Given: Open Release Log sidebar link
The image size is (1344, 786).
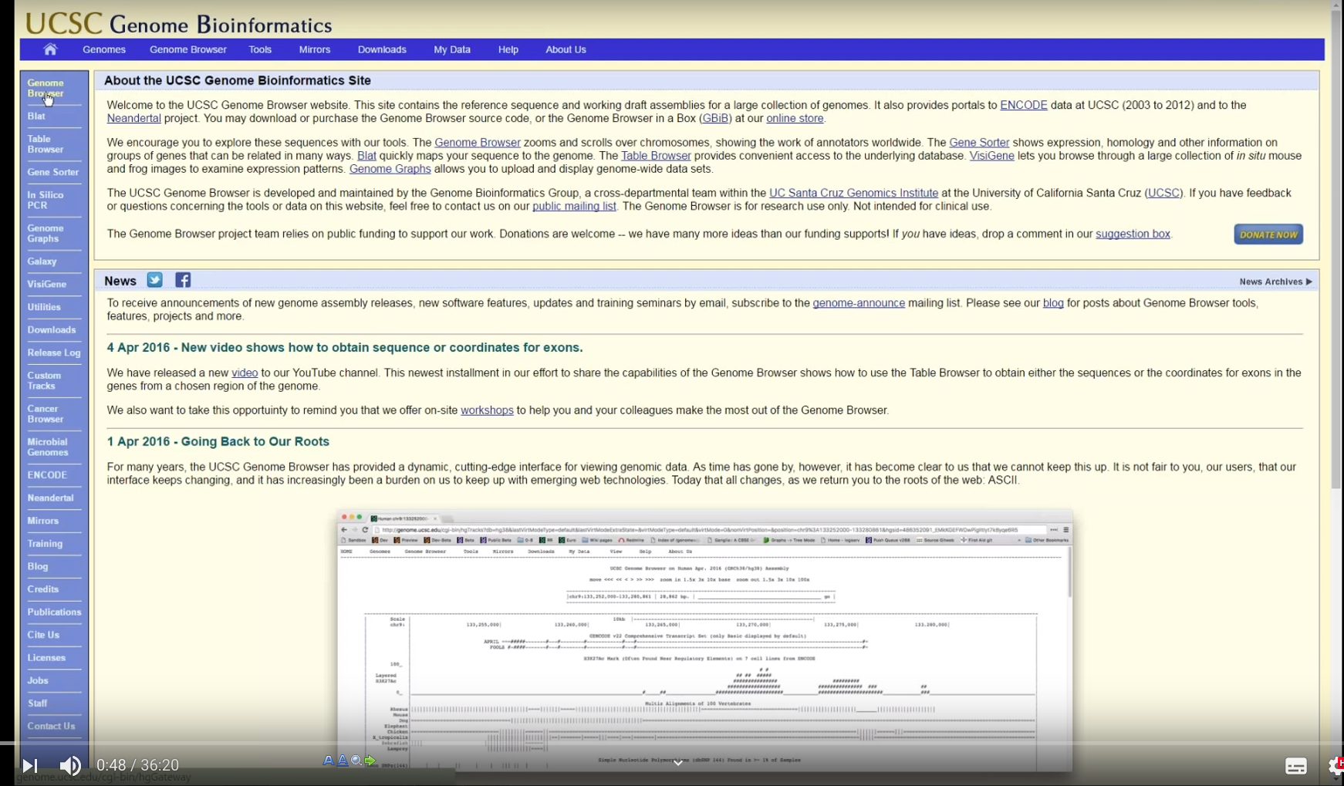Looking at the screenshot, I should tap(54, 353).
